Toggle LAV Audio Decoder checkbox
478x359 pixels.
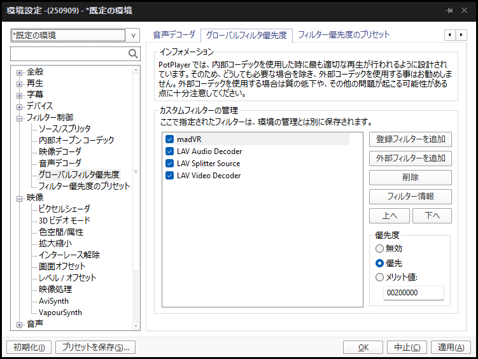[169, 151]
